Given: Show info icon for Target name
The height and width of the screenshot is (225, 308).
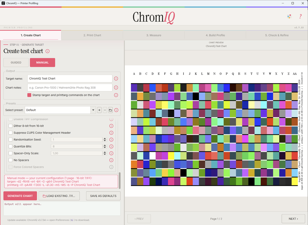Looking at the screenshot, I should point(116,79).
